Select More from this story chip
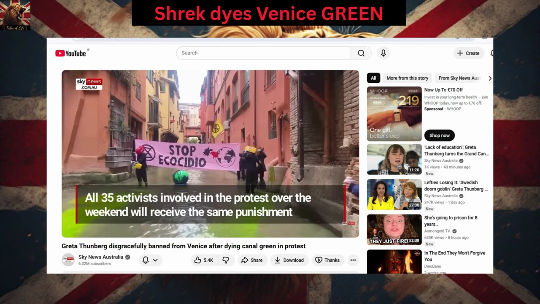 (407, 78)
